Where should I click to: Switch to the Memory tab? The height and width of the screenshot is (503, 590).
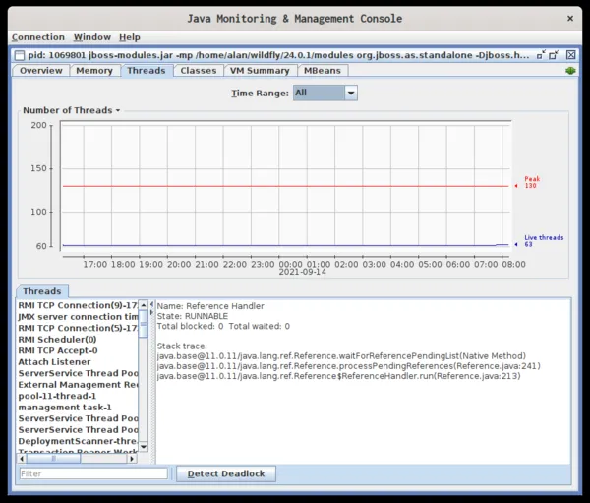[x=94, y=71]
